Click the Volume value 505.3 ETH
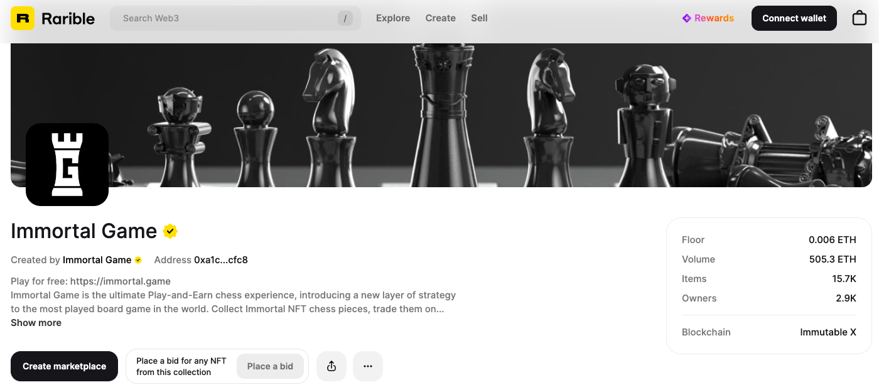This screenshot has height=392, width=879. coord(833,259)
